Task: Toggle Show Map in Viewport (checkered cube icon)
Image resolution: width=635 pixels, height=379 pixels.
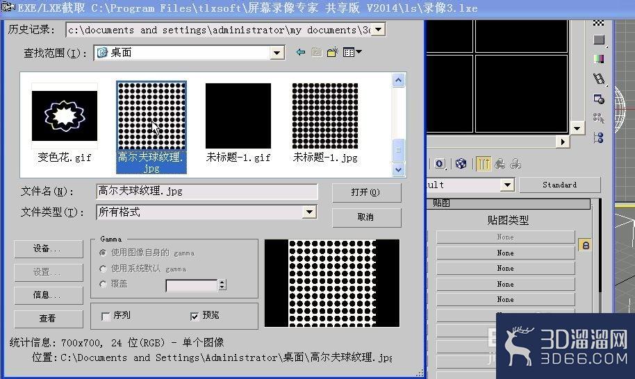Action: [461, 164]
